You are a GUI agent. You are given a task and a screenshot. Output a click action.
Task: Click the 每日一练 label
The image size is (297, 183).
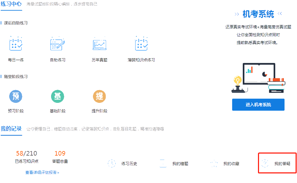click(x=16, y=60)
